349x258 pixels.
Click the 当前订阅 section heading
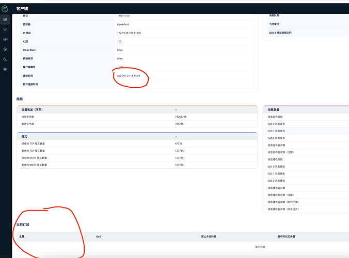point(23,224)
